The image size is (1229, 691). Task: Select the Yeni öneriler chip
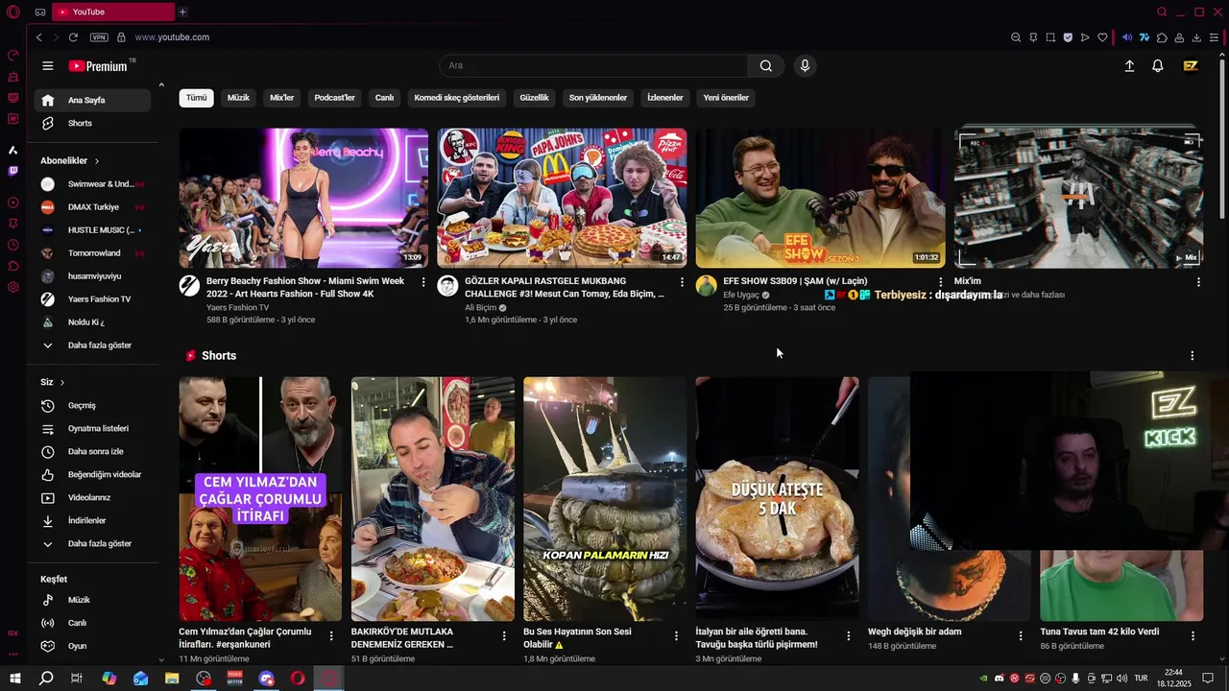(726, 98)
